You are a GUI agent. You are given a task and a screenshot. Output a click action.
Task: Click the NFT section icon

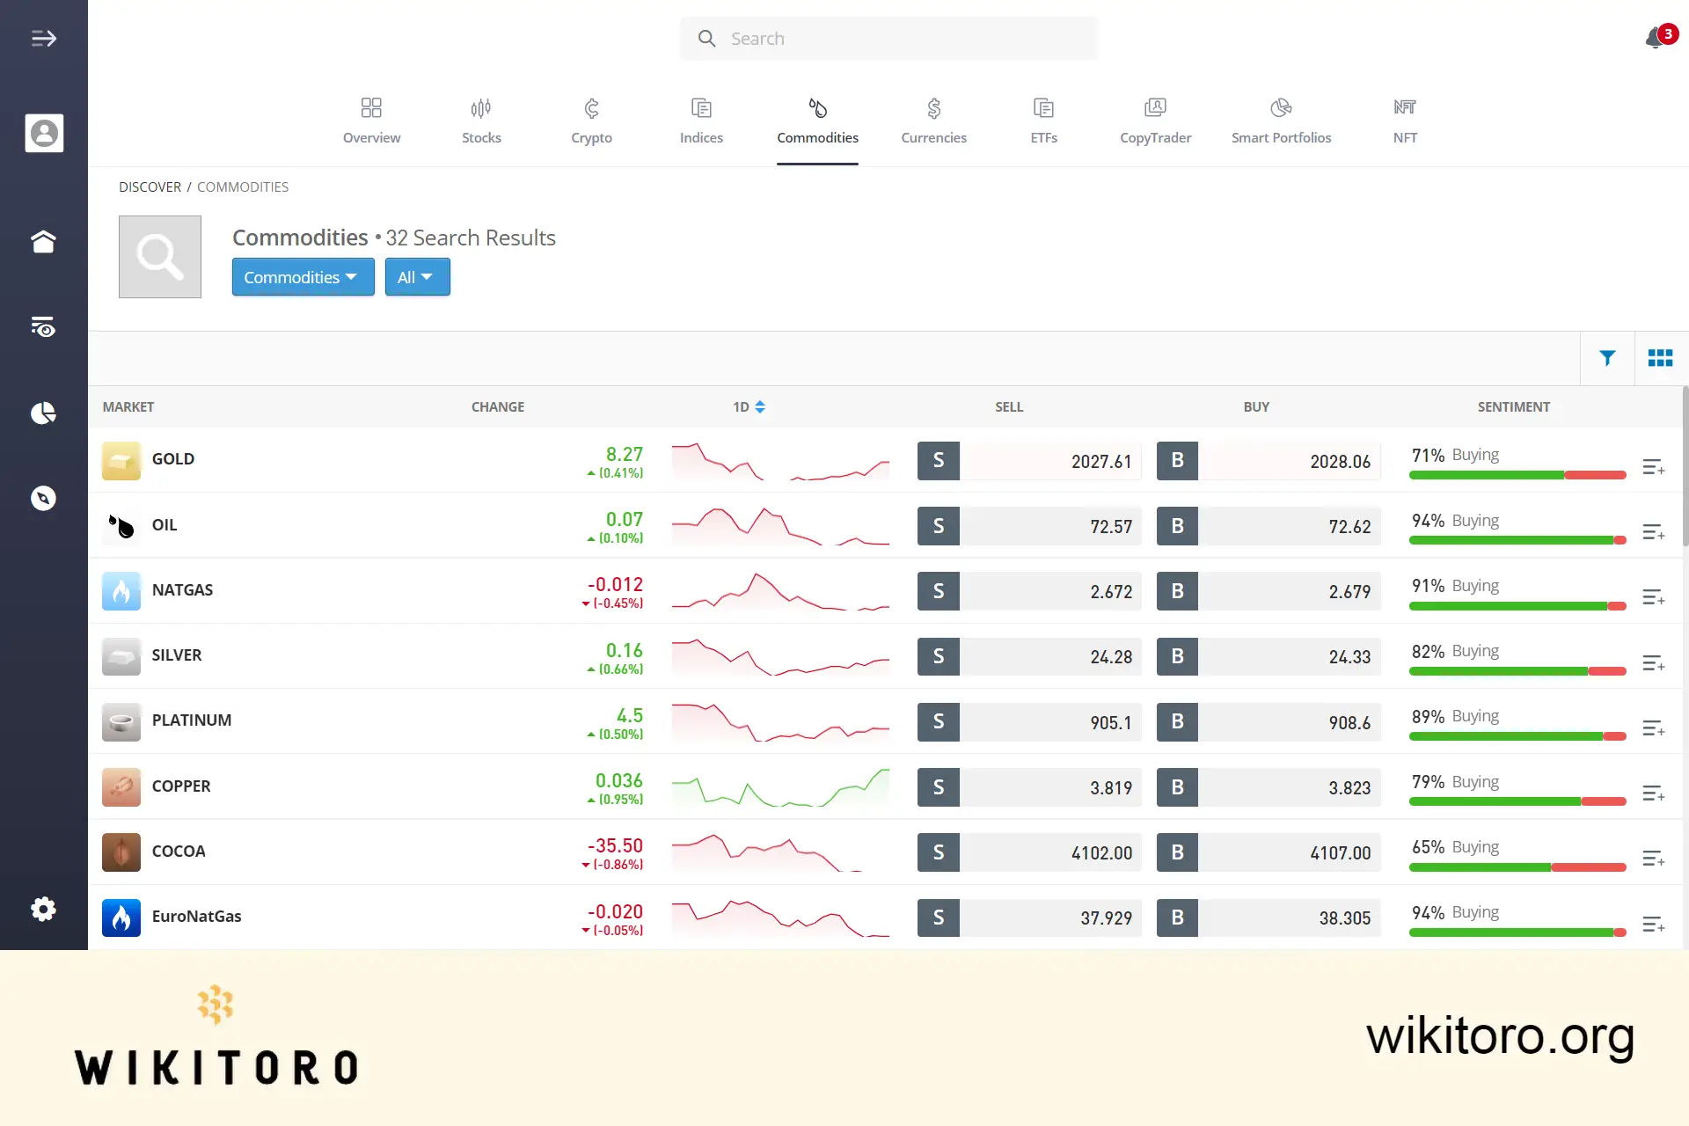[x=1405, y=108]
